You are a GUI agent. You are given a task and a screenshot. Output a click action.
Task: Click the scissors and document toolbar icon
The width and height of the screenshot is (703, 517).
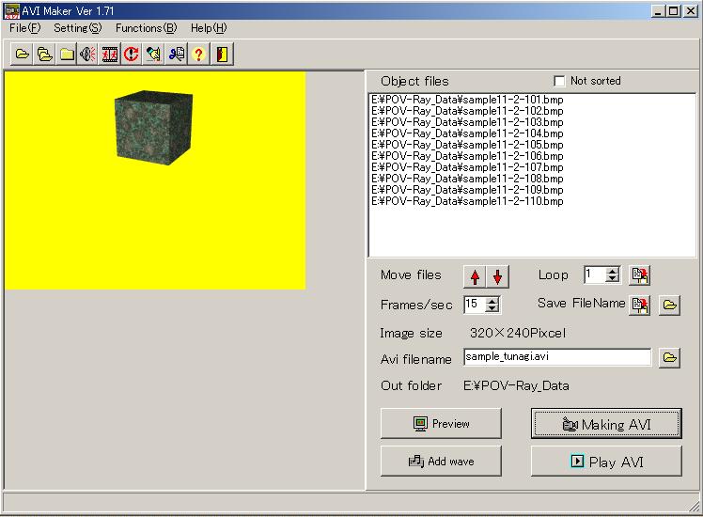point(176,55)
